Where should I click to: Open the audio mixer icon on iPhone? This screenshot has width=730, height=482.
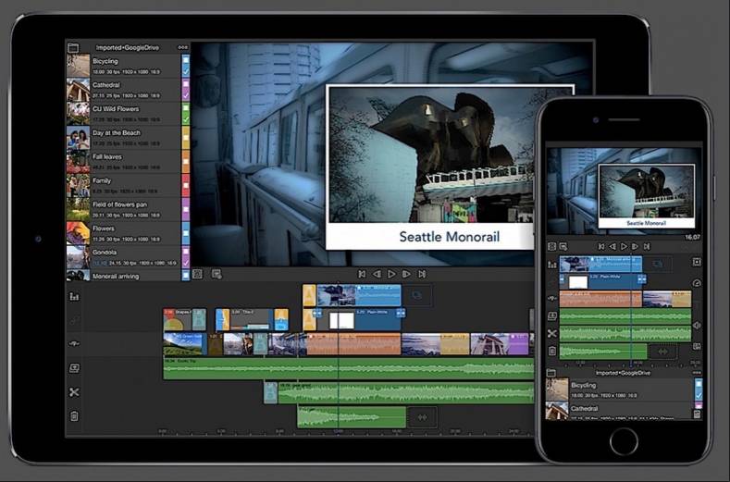[552, 264]
